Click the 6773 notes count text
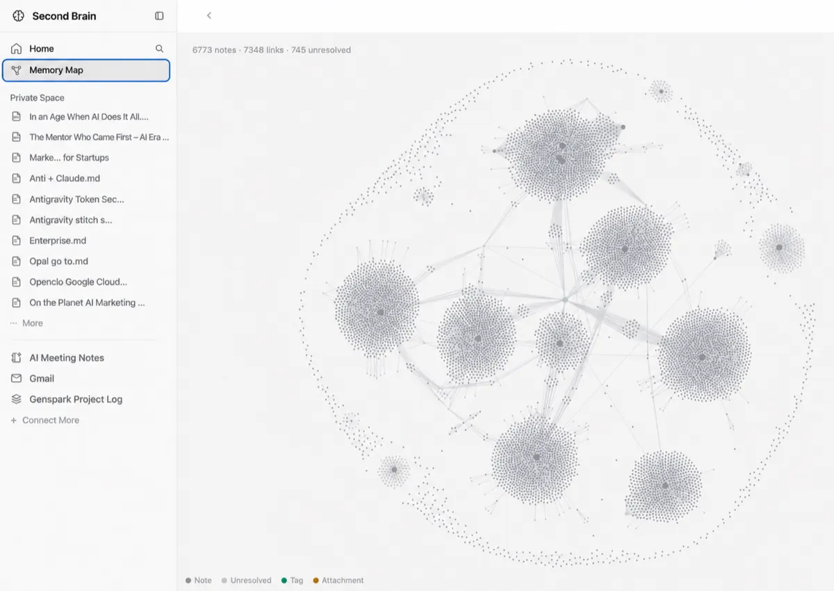This screenshot has width=834, height=591. [x=213, y=50]
